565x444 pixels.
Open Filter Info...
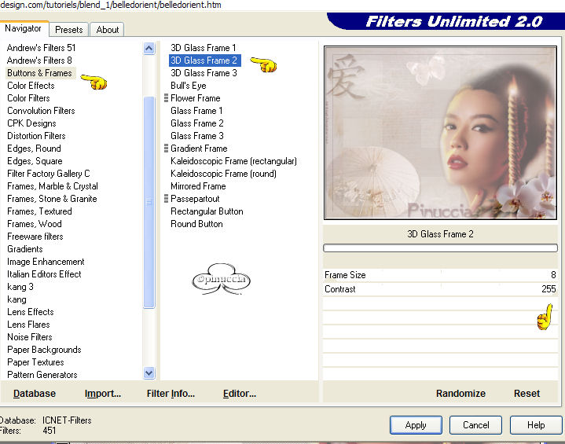pos(171,393)
